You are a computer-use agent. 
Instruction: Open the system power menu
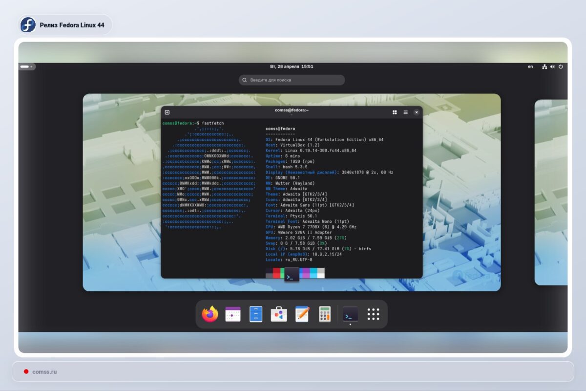click(x=560, y=66)
